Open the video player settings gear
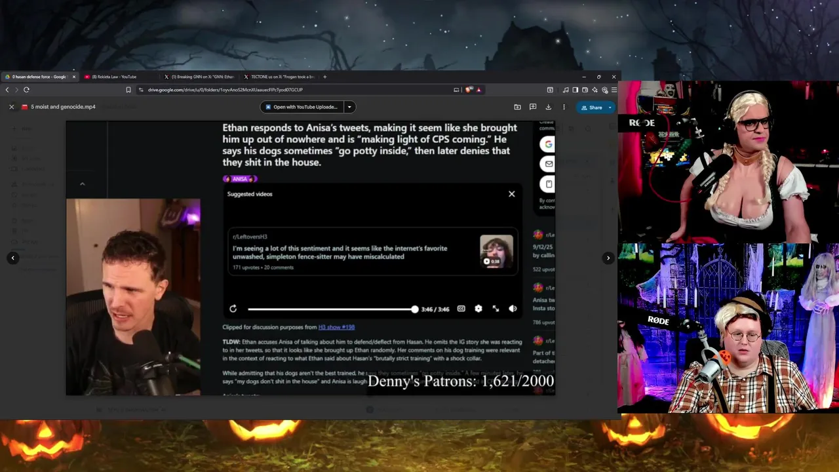Screen dimensions: 839x472 pyautogui.click(x=478, y=309)
